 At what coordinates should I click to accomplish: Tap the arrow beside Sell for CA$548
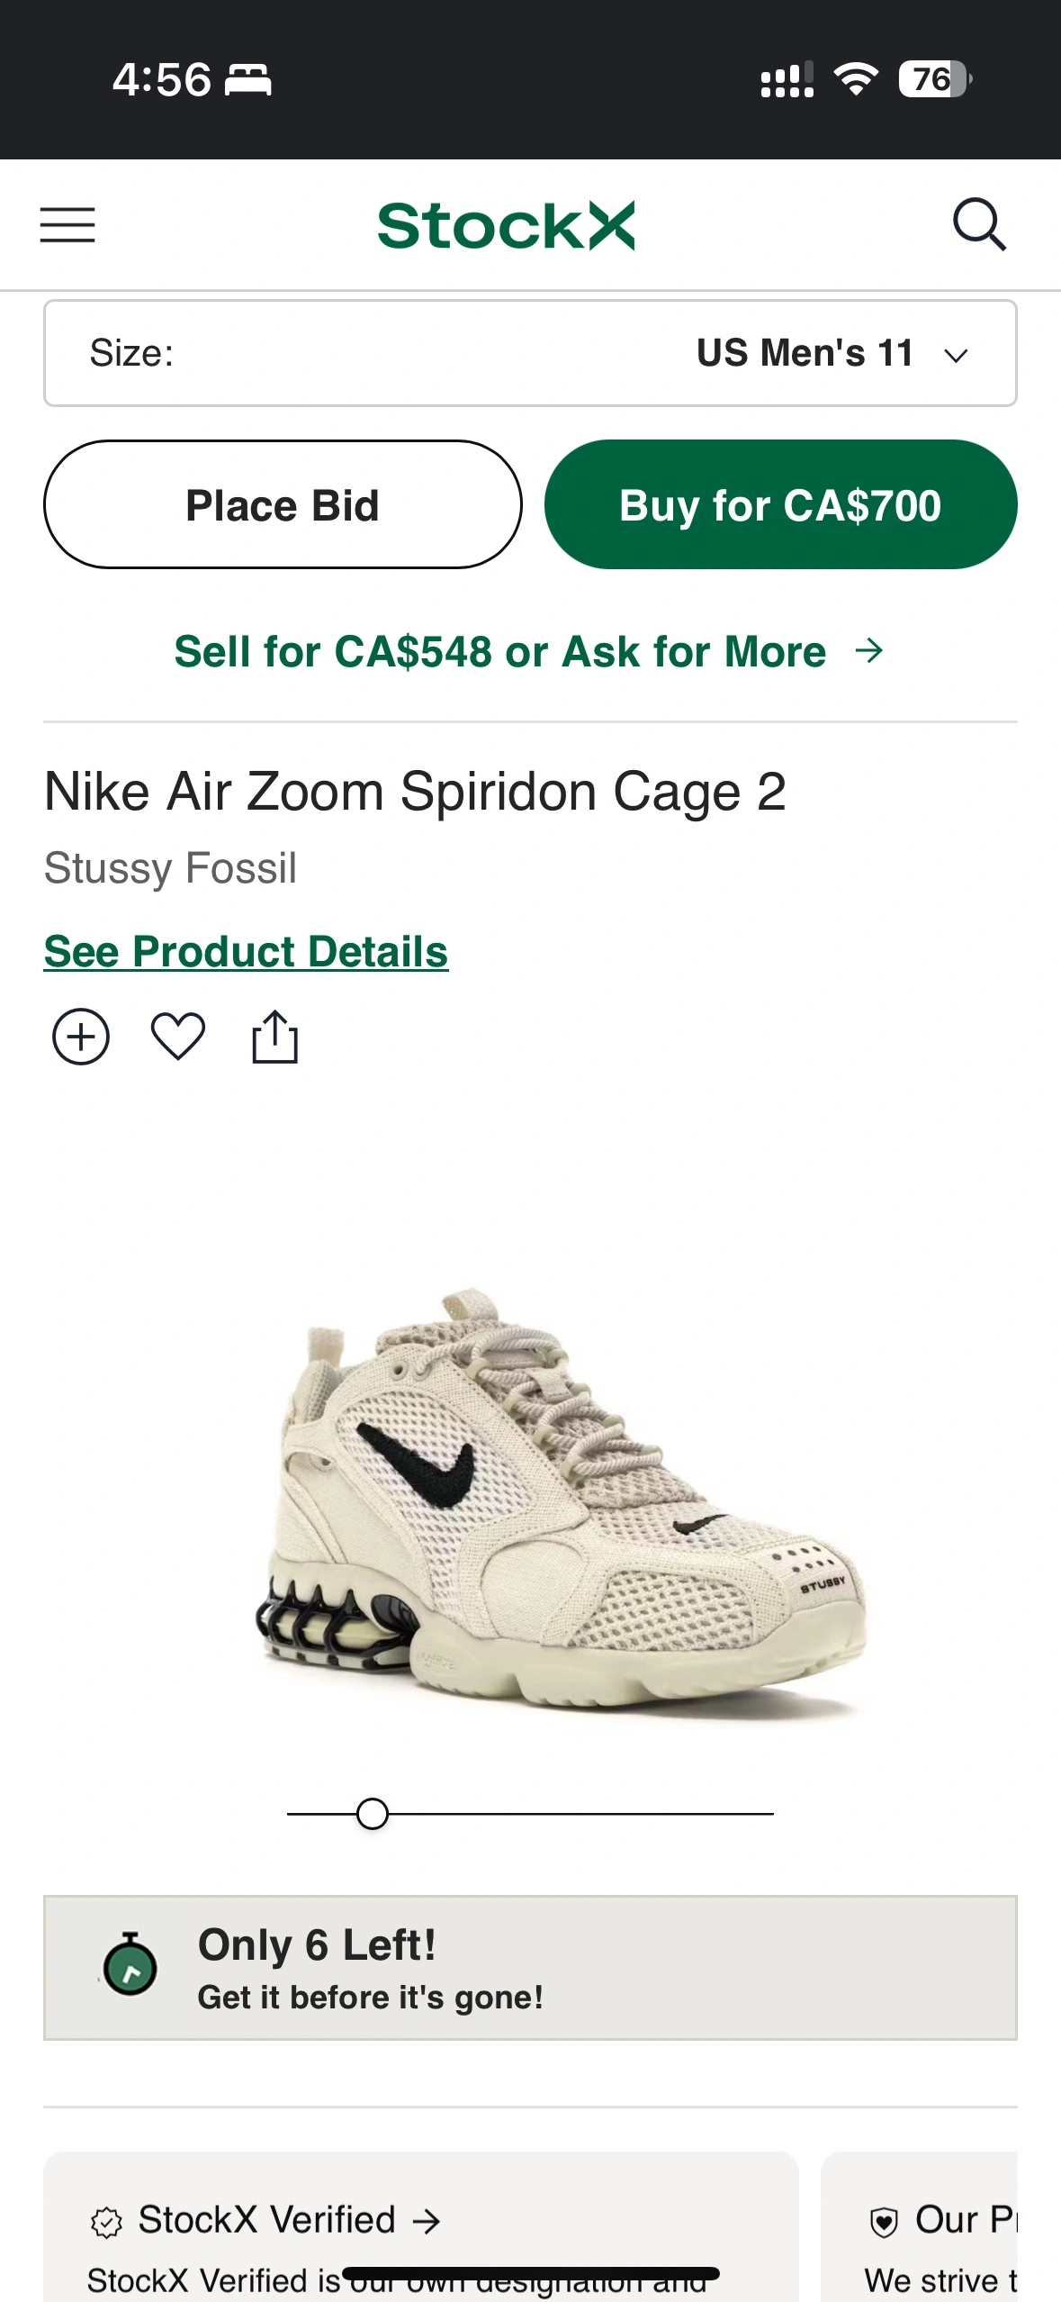[869, 650]
